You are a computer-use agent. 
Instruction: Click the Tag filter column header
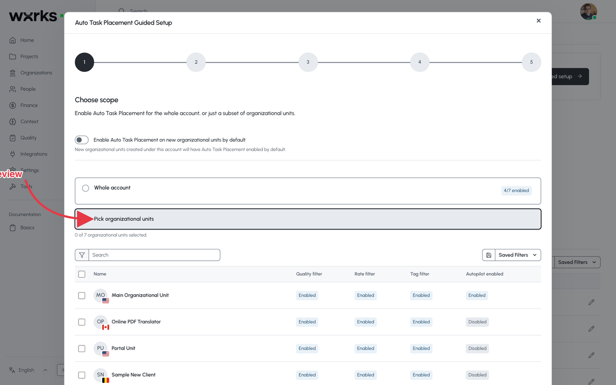pos(420,274)
